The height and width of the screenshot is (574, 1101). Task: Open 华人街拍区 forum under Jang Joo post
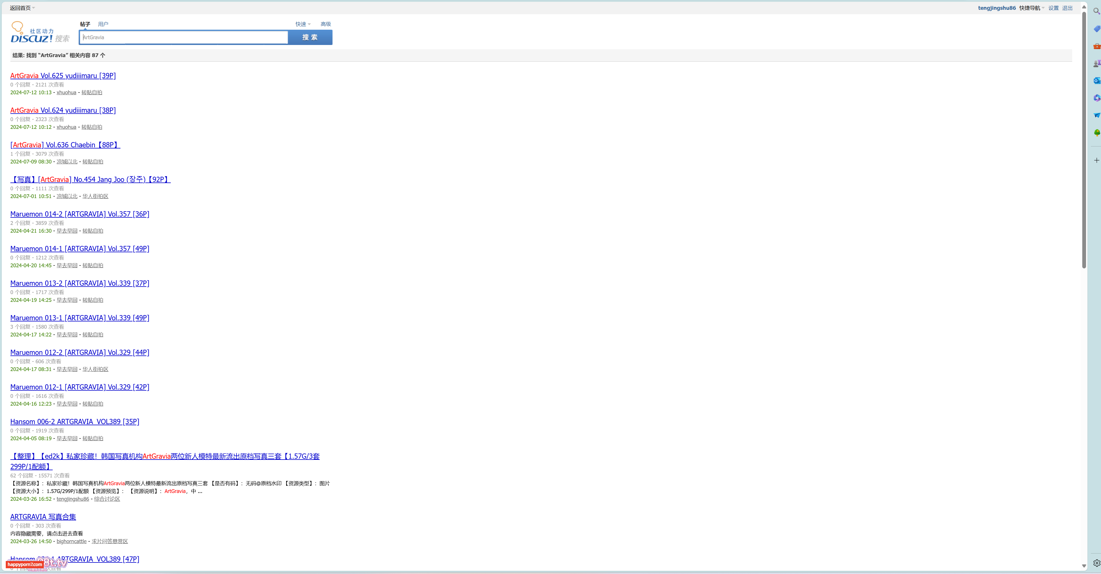click(95, 196)
